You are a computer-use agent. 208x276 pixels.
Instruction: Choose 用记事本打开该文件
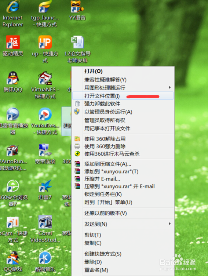123,128
